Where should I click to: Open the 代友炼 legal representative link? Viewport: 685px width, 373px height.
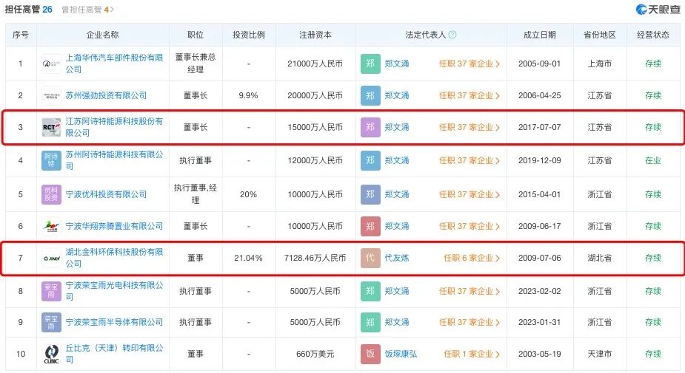[397, 259]
